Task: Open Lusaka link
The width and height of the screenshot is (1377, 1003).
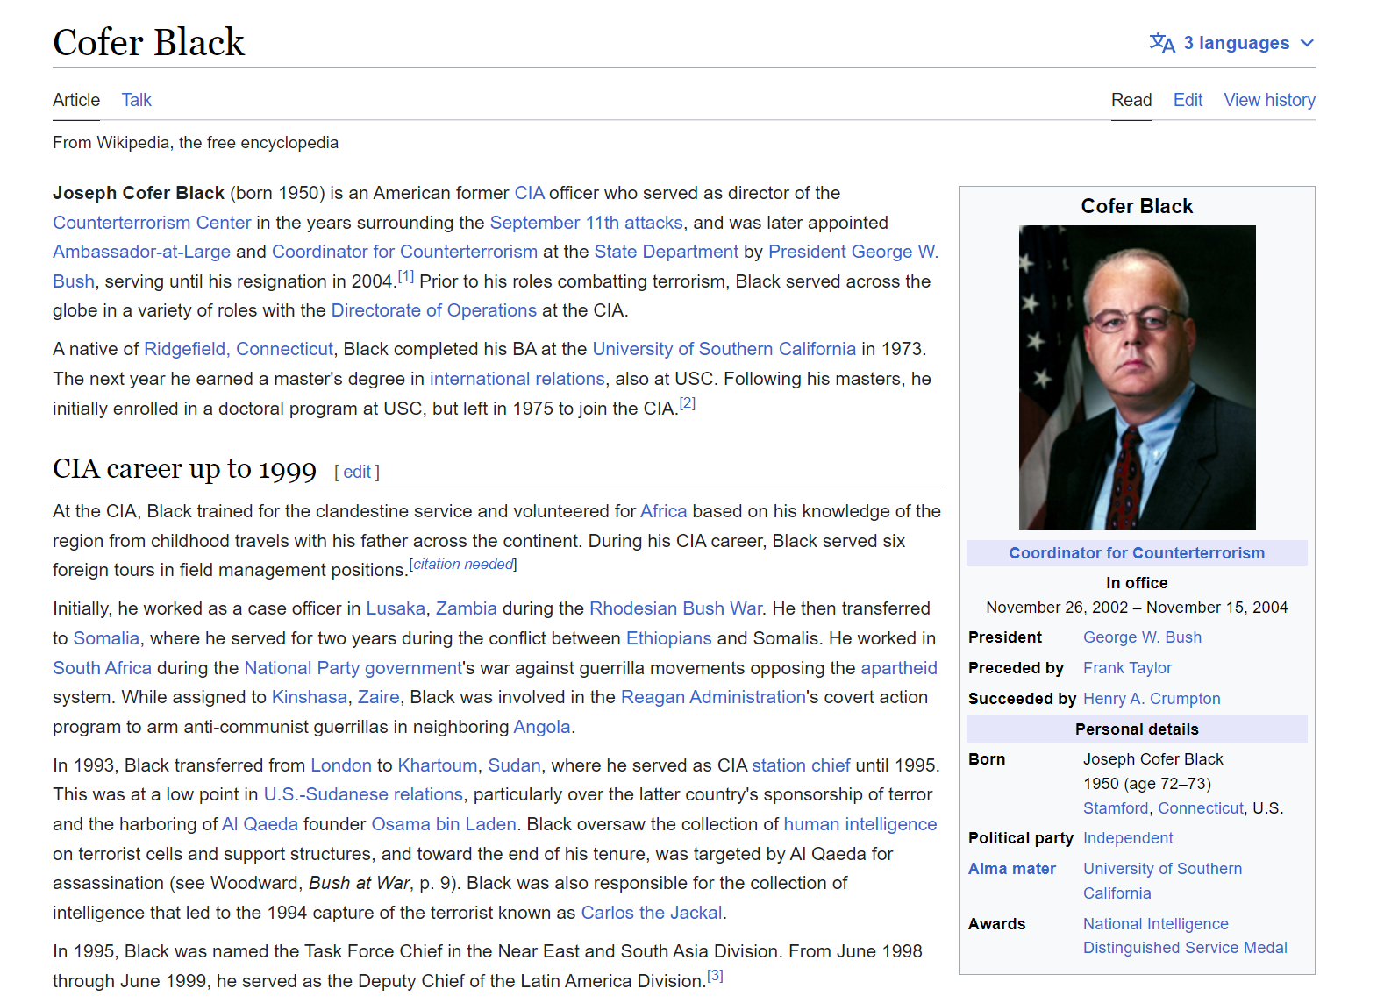Action: pyautogui.click(x=396, y=608)
